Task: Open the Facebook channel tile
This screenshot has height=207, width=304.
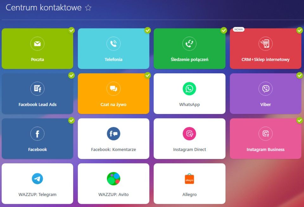Action: pos(37,139)
